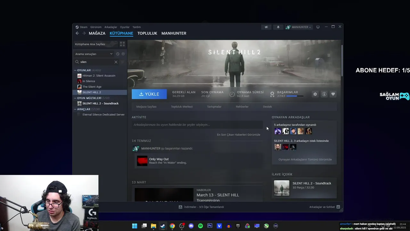410x231 pixels.
Task: Open the Oyunlar menu
Action: [125, 27]
